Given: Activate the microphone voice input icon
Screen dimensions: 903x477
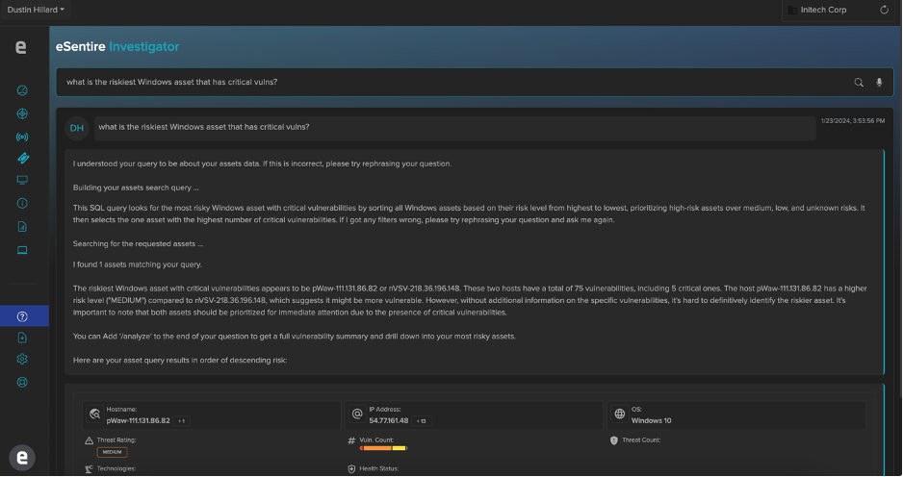Looking at the screenshot, I should coord(879,83).
